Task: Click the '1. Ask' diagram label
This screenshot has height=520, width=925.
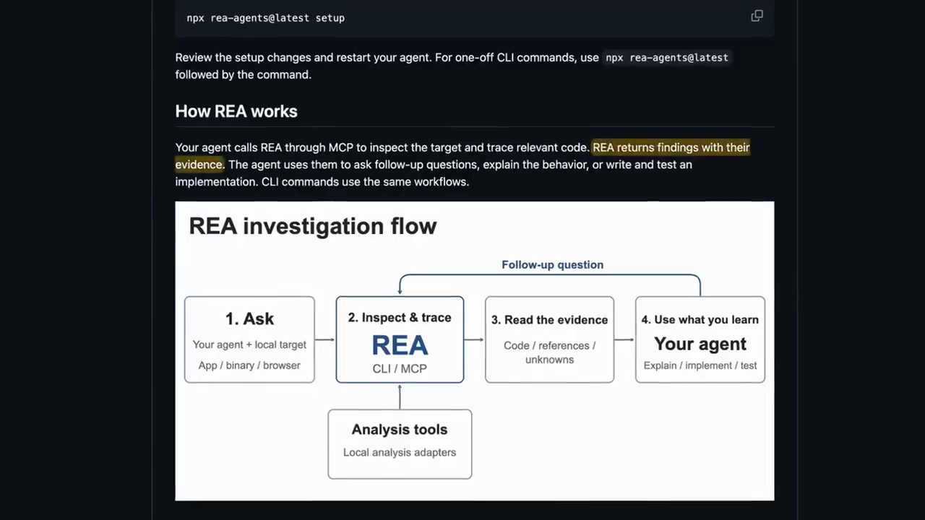Action: click(249, 318)
